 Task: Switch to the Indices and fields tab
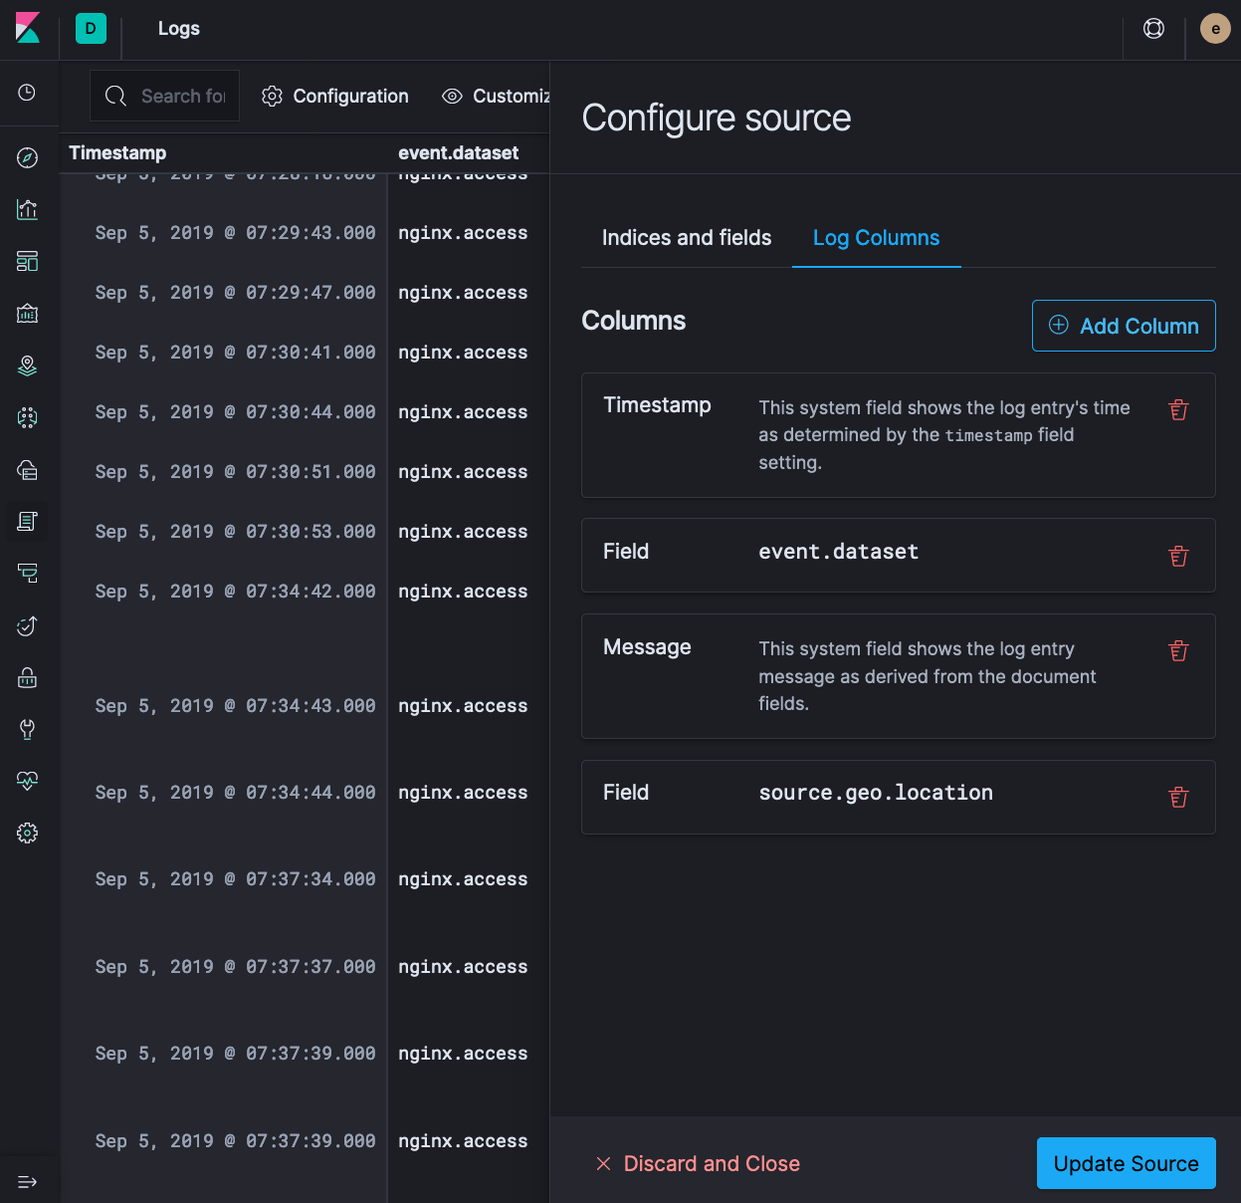coord(686,237)
